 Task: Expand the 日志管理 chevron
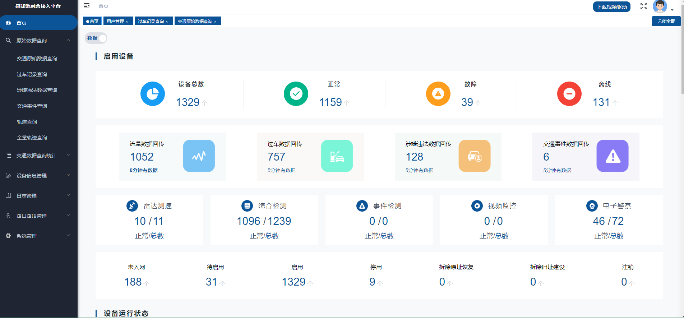[x=68, y=195]
